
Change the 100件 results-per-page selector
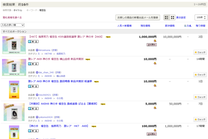pyautogui.click(x=201, y=17)
